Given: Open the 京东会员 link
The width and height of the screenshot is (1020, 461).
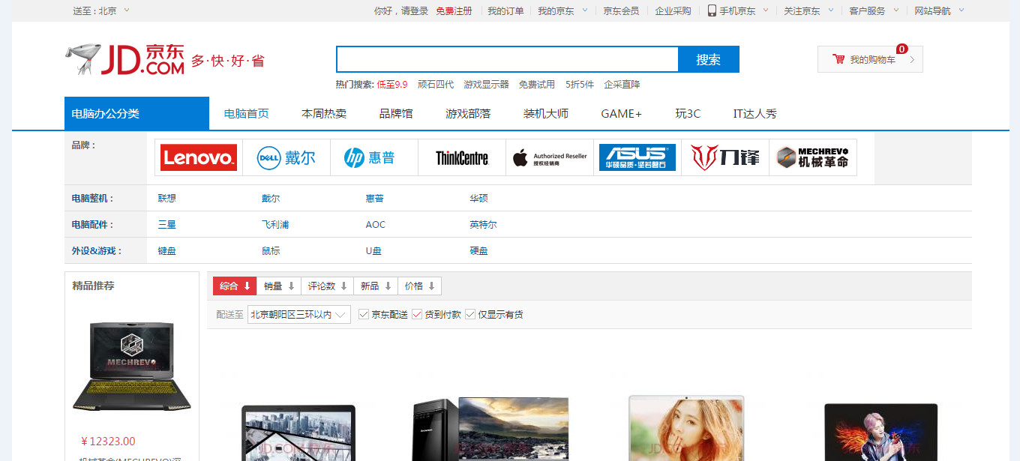Looking at the screenshot, I should coord(622,10).
